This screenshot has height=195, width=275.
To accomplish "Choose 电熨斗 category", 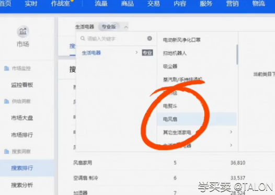I will [x=170, y=106].
